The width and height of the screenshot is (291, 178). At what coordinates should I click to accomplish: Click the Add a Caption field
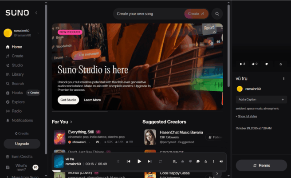tap(261, 99)
